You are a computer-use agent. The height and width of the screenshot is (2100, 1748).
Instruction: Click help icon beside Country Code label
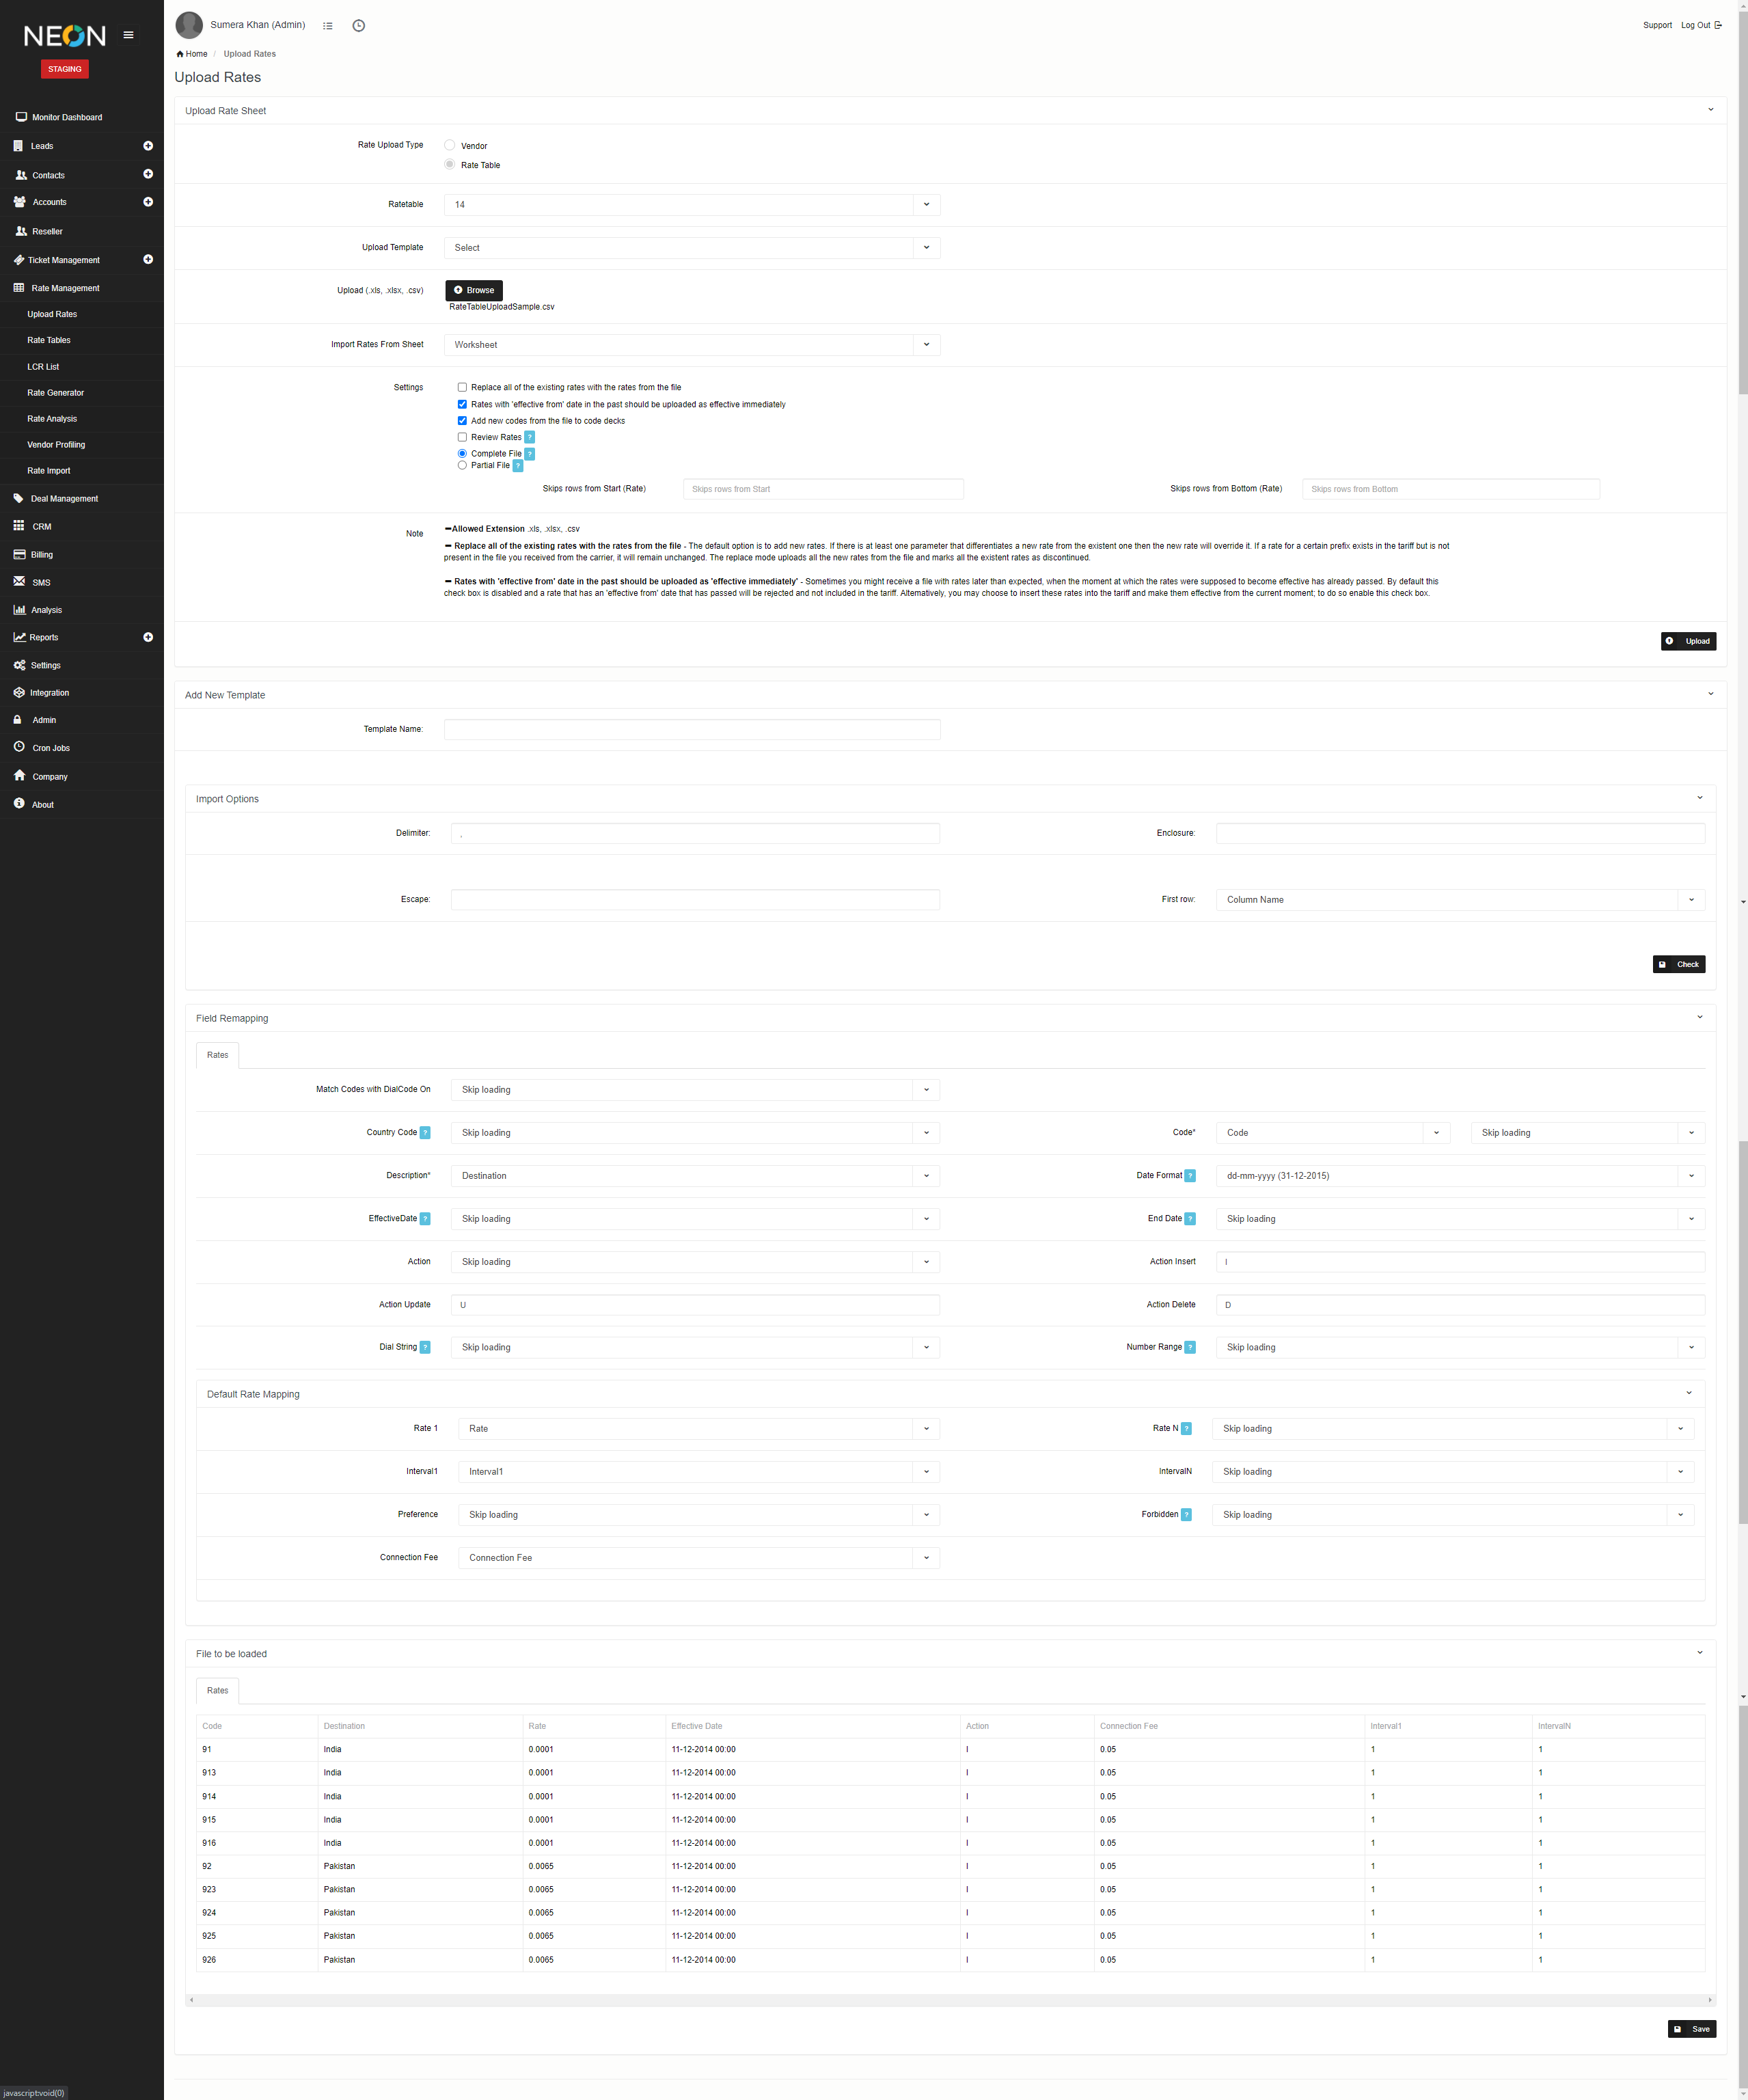coord(425,1133)
